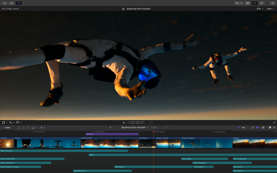The image size is (277, 173).
Task: Toggle the Browser panel grid icon
Action: (247, 3)
